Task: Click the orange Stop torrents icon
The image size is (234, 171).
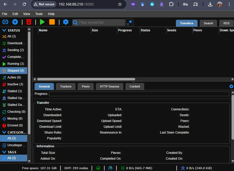Action: pyautogui.click(x=52, y=22)
